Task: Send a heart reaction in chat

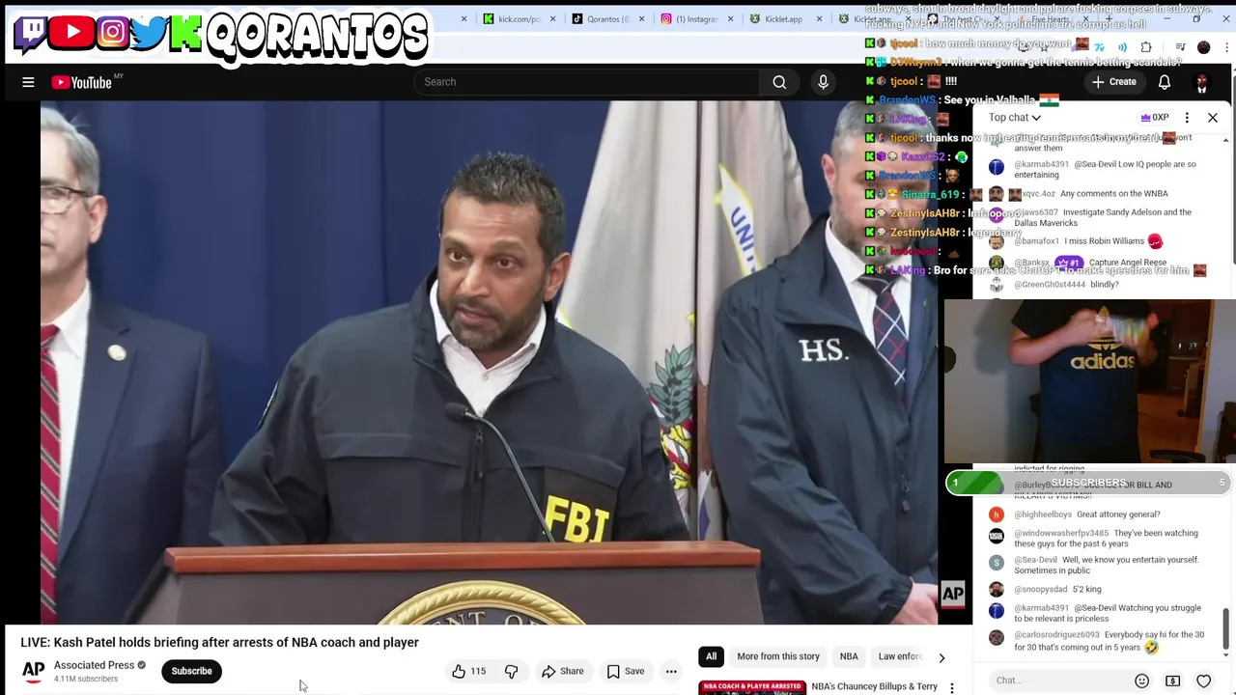Action: (1203, 681)
